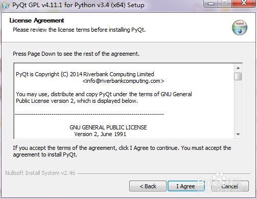Click the GNU GENERAL PUBLIC LICENSE line

tap(108, 127)
